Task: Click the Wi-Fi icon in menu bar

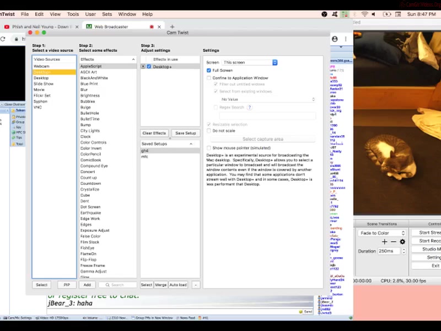Action: [364, 14]
